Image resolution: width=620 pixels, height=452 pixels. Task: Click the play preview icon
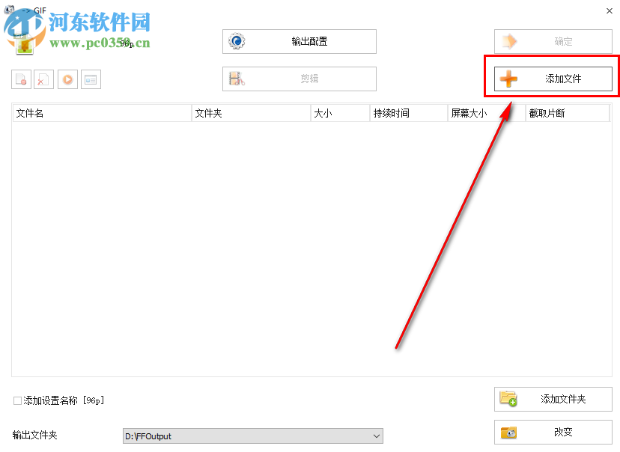point(67,79)
